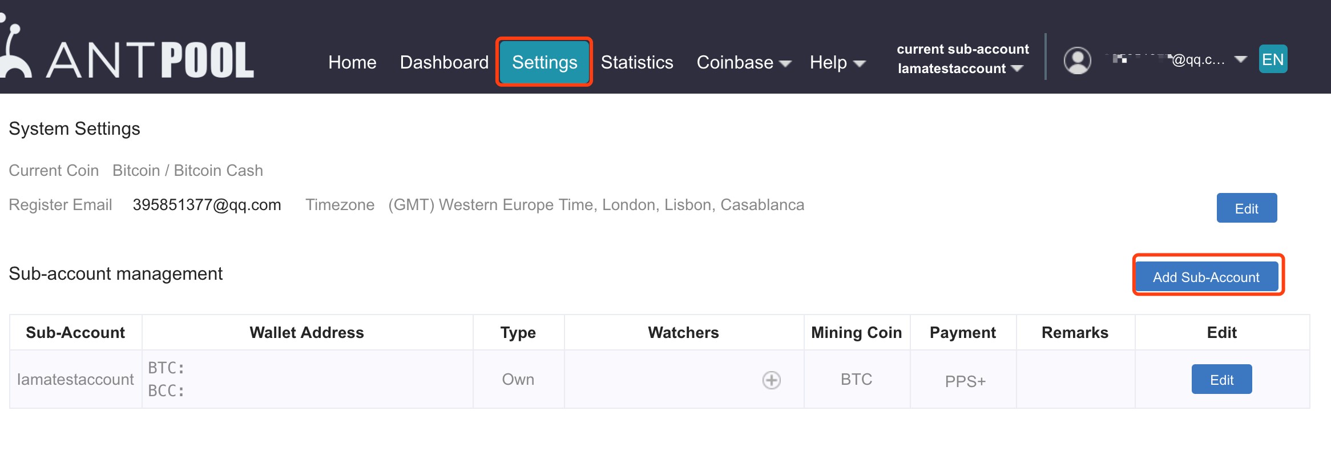Open the Statistics page

(637, 62)
